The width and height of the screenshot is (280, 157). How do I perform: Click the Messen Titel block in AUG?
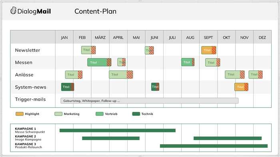coord(188,62)
